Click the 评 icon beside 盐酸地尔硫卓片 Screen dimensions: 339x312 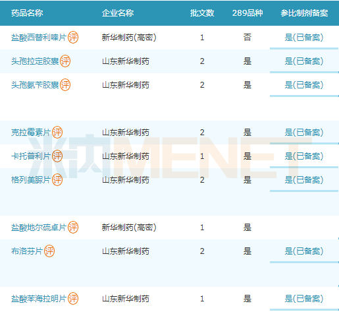[73, 228]
